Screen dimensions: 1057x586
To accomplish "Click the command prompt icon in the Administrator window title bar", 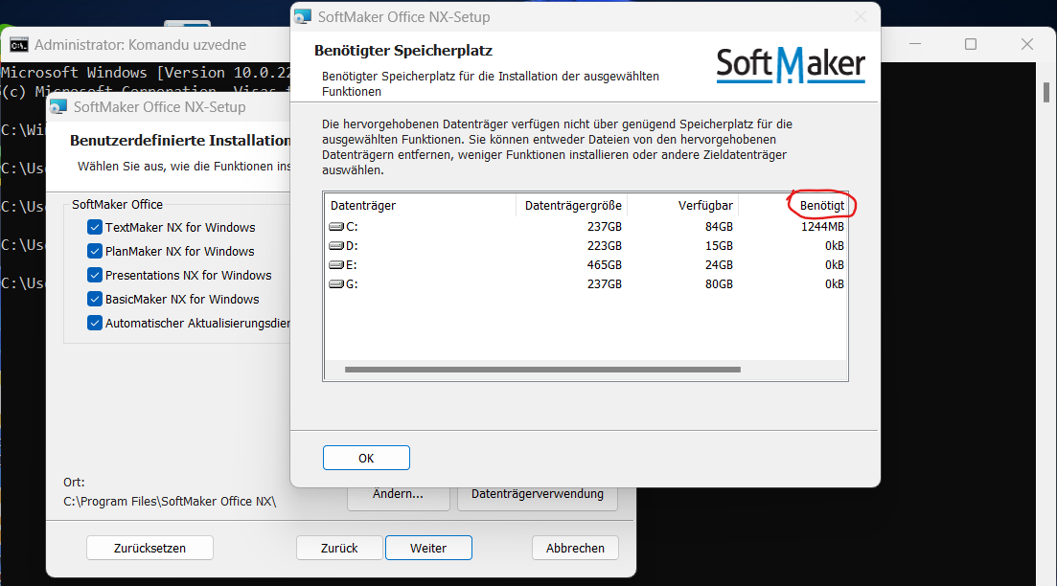I will pos(19,45).
